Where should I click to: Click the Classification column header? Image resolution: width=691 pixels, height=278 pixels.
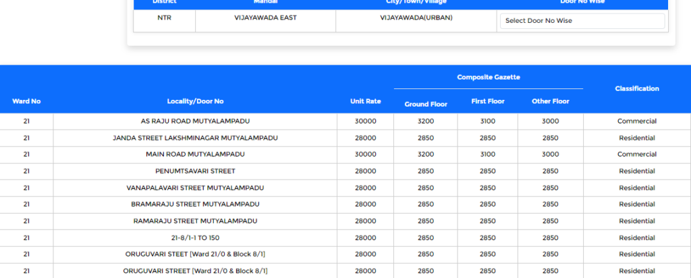click(x=636, y=88)
